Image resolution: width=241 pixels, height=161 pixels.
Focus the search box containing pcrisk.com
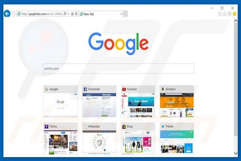tap(118, 69)
